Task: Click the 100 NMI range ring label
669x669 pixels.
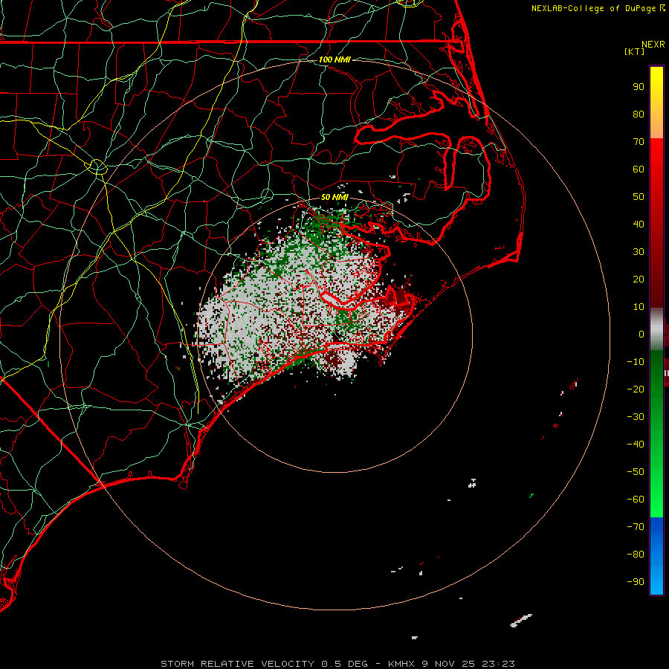Action: [x=334, y=59]
